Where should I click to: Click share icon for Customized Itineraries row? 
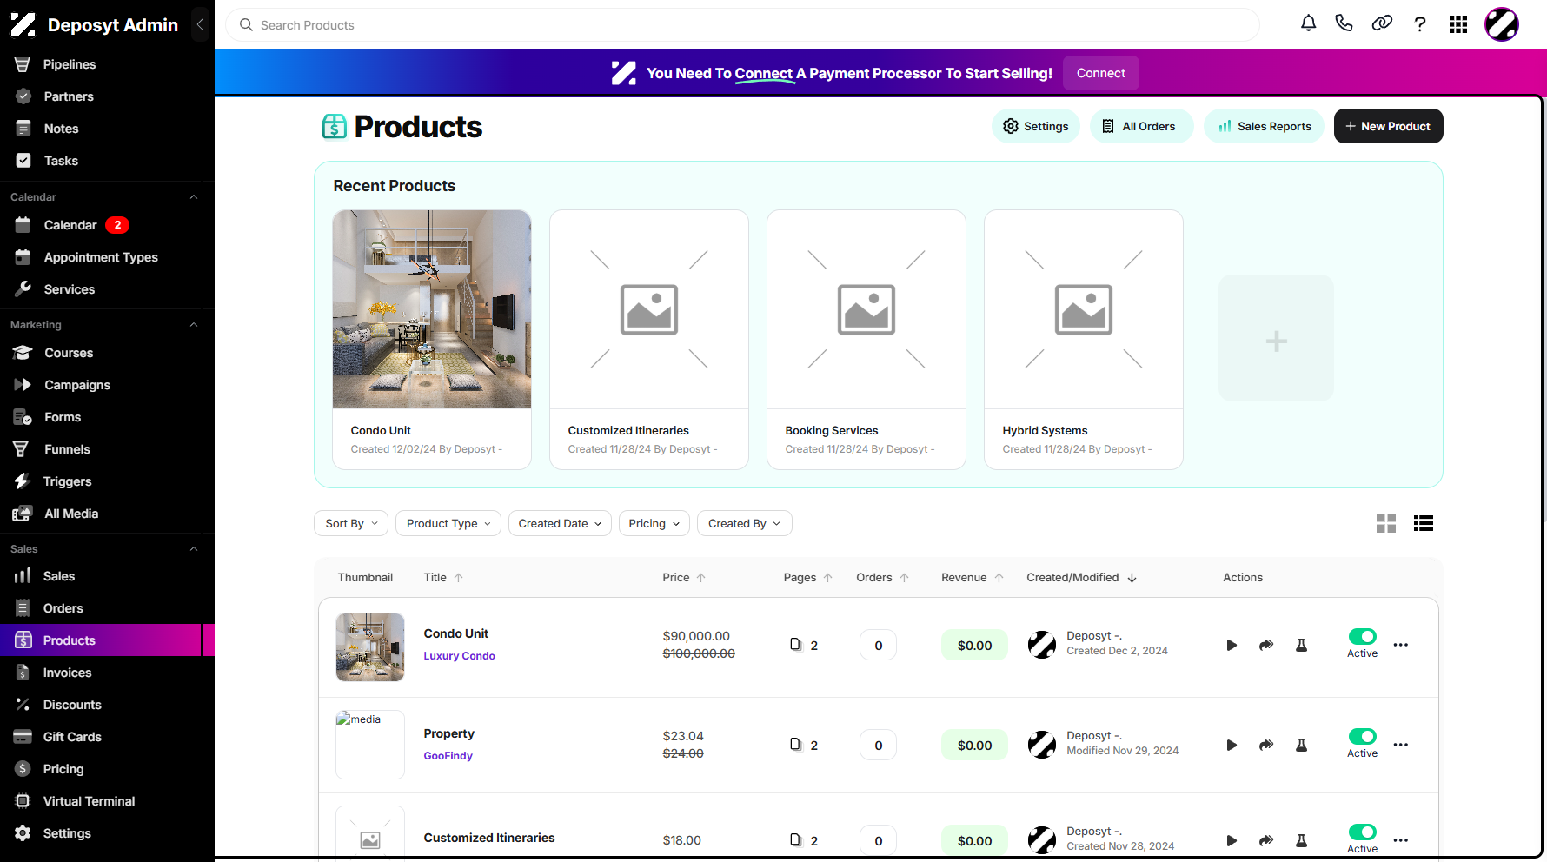pyautogui.click(x=1266, y=840)
